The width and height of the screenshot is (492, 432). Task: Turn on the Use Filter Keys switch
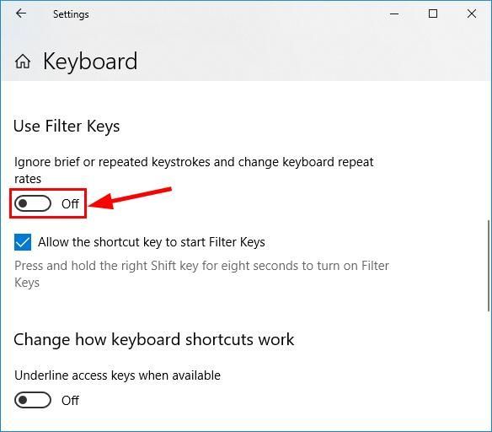click(x=33, y=203)
